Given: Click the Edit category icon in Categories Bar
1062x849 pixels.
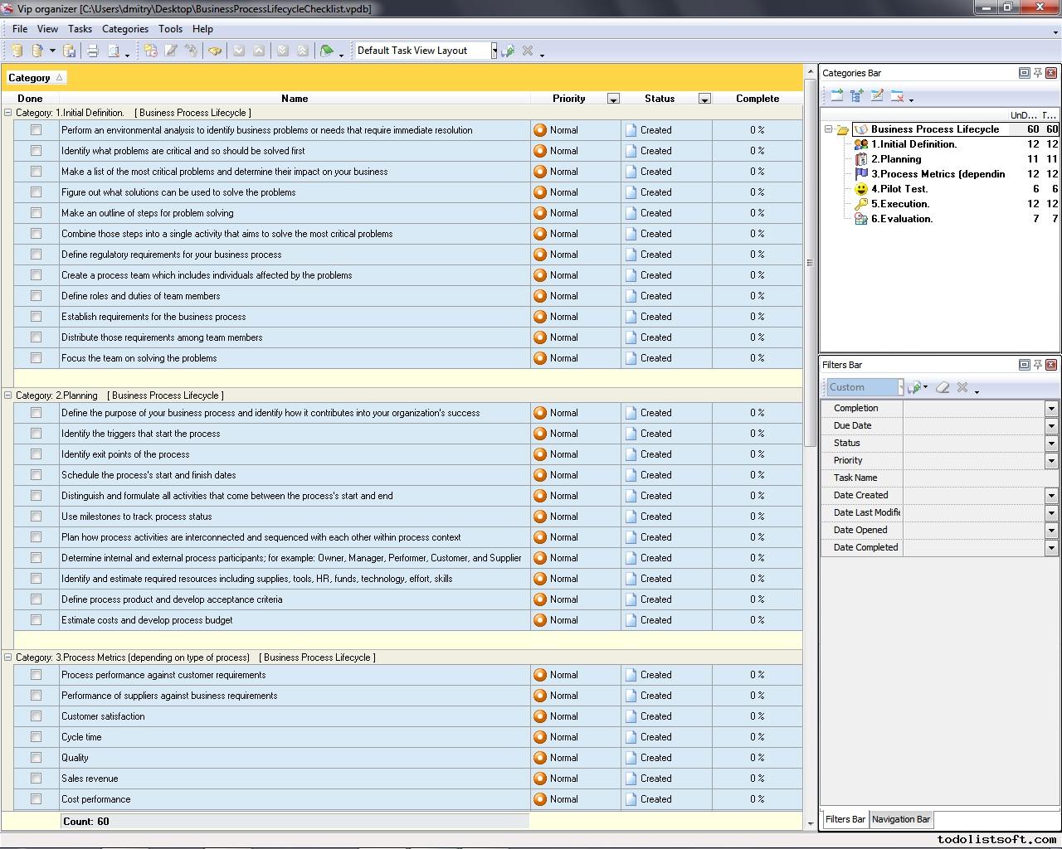Looking at the screenshot, I should pos(877,96).
